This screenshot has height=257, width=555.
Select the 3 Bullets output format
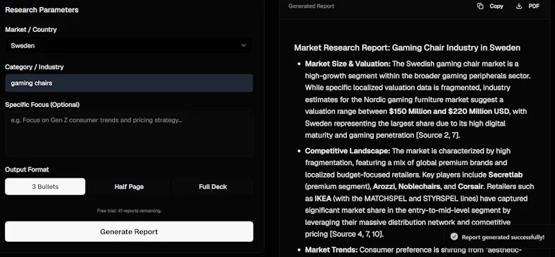click(x=45, y=186)
